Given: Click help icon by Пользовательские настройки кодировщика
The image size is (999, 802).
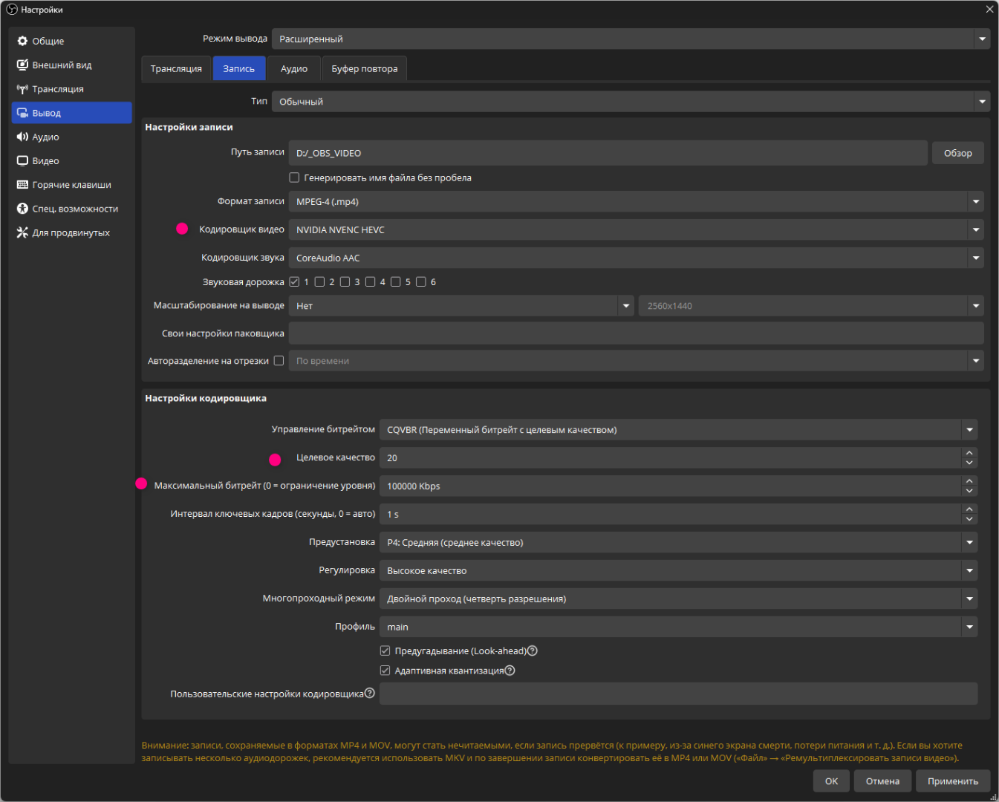Looking at the screenshot, I should [370, 693].
